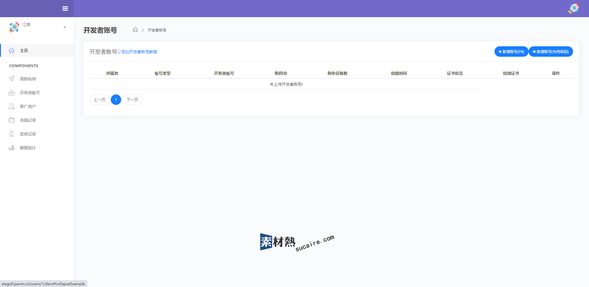Click the wallet icon for 充值记录

12,120
